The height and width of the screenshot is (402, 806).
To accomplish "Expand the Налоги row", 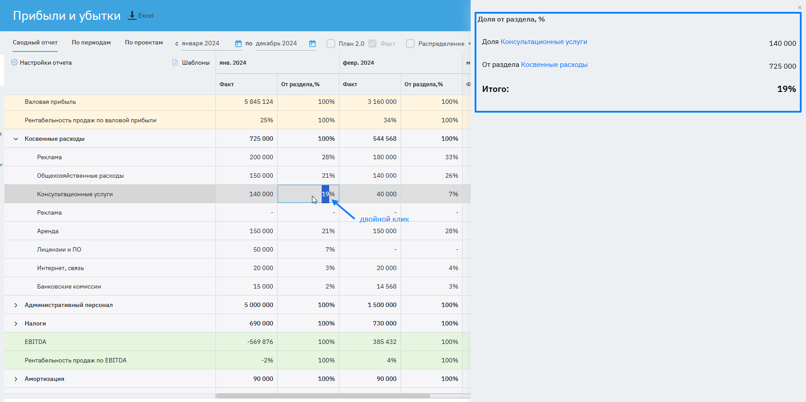I will coord(16,324).
